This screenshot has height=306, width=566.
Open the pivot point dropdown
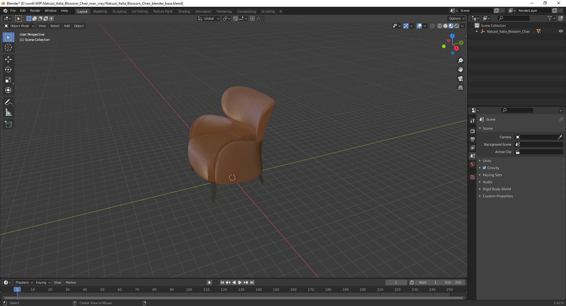click(226, 19)
